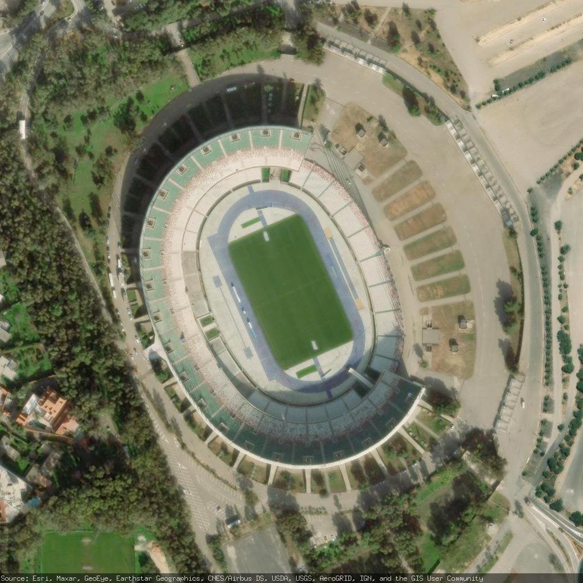583x583 pixels.
Task: Click the small practice field at bottom-left
Action: pyautogui.click(x=88, y=552)
